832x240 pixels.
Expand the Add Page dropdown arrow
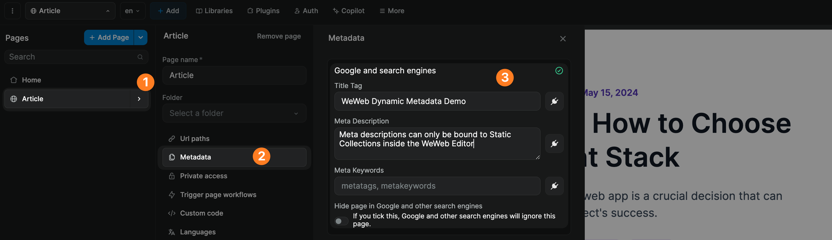click(141, 37)
